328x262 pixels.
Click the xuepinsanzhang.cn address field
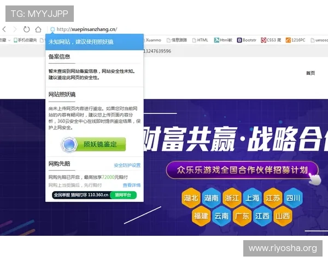point(87,29)
